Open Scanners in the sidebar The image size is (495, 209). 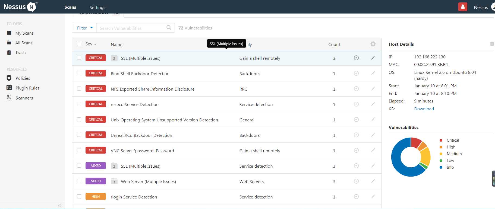pos(24,98)
